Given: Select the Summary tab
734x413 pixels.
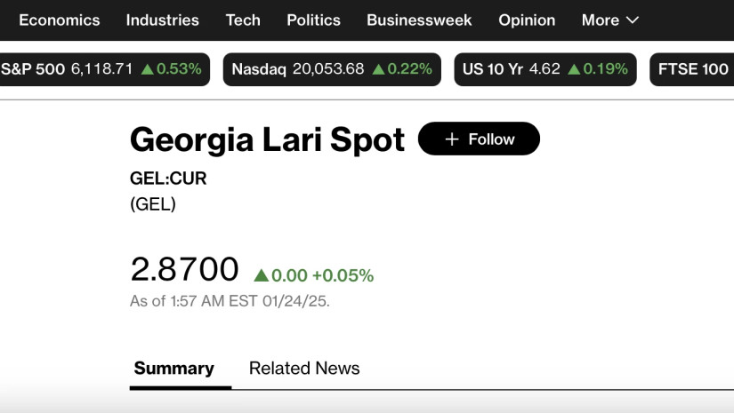Looking at the screenshot, I should point(173,368).
